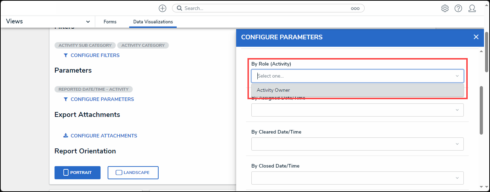Open the user profile icon
The height and width of the screenshot is (192, 490).
point(472,8)
